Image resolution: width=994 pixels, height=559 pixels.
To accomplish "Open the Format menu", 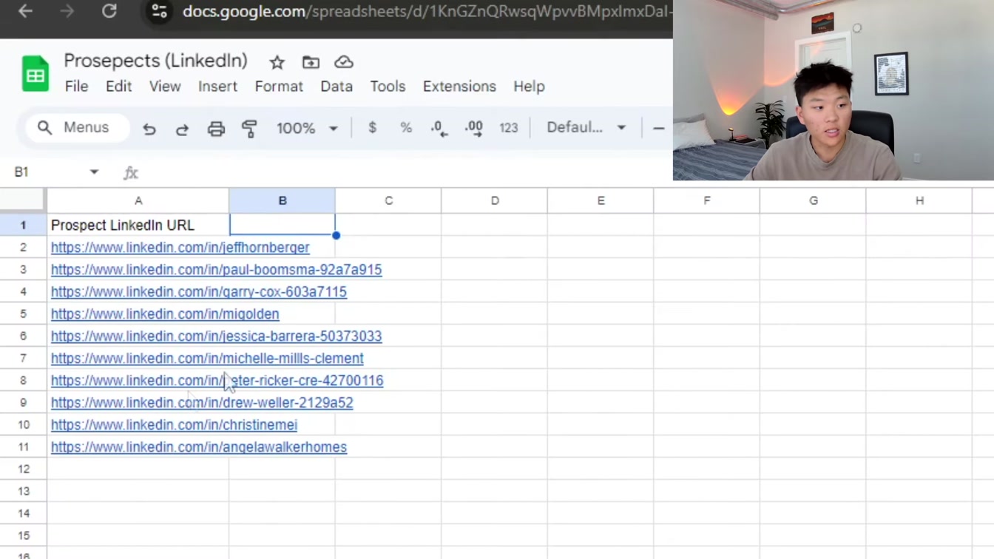I will click(x=279, y=87).
